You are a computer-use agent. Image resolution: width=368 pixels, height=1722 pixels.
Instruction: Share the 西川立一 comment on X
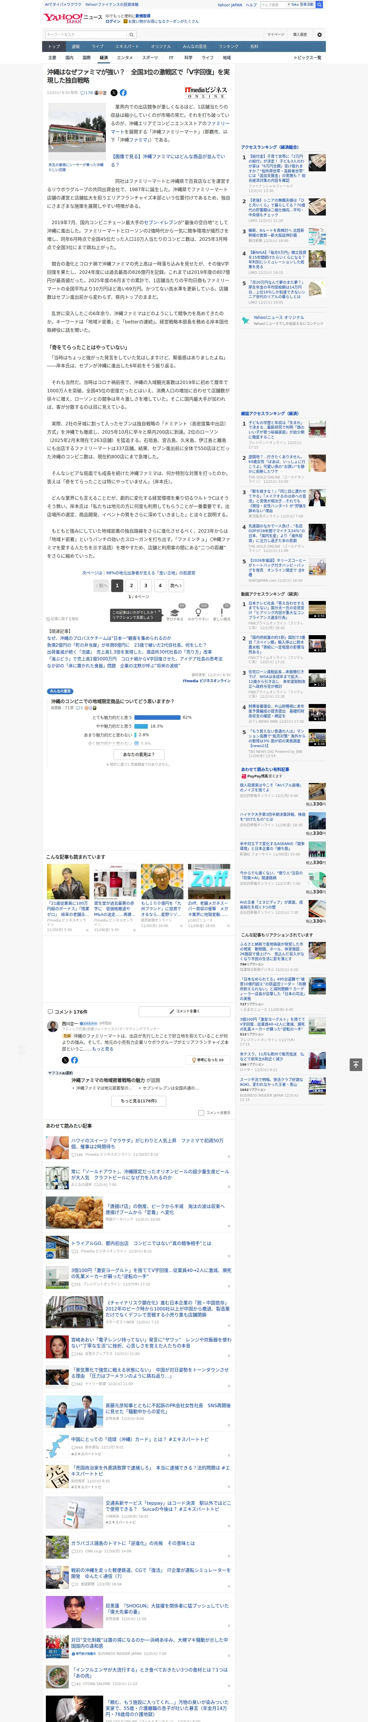(65, 1060)
